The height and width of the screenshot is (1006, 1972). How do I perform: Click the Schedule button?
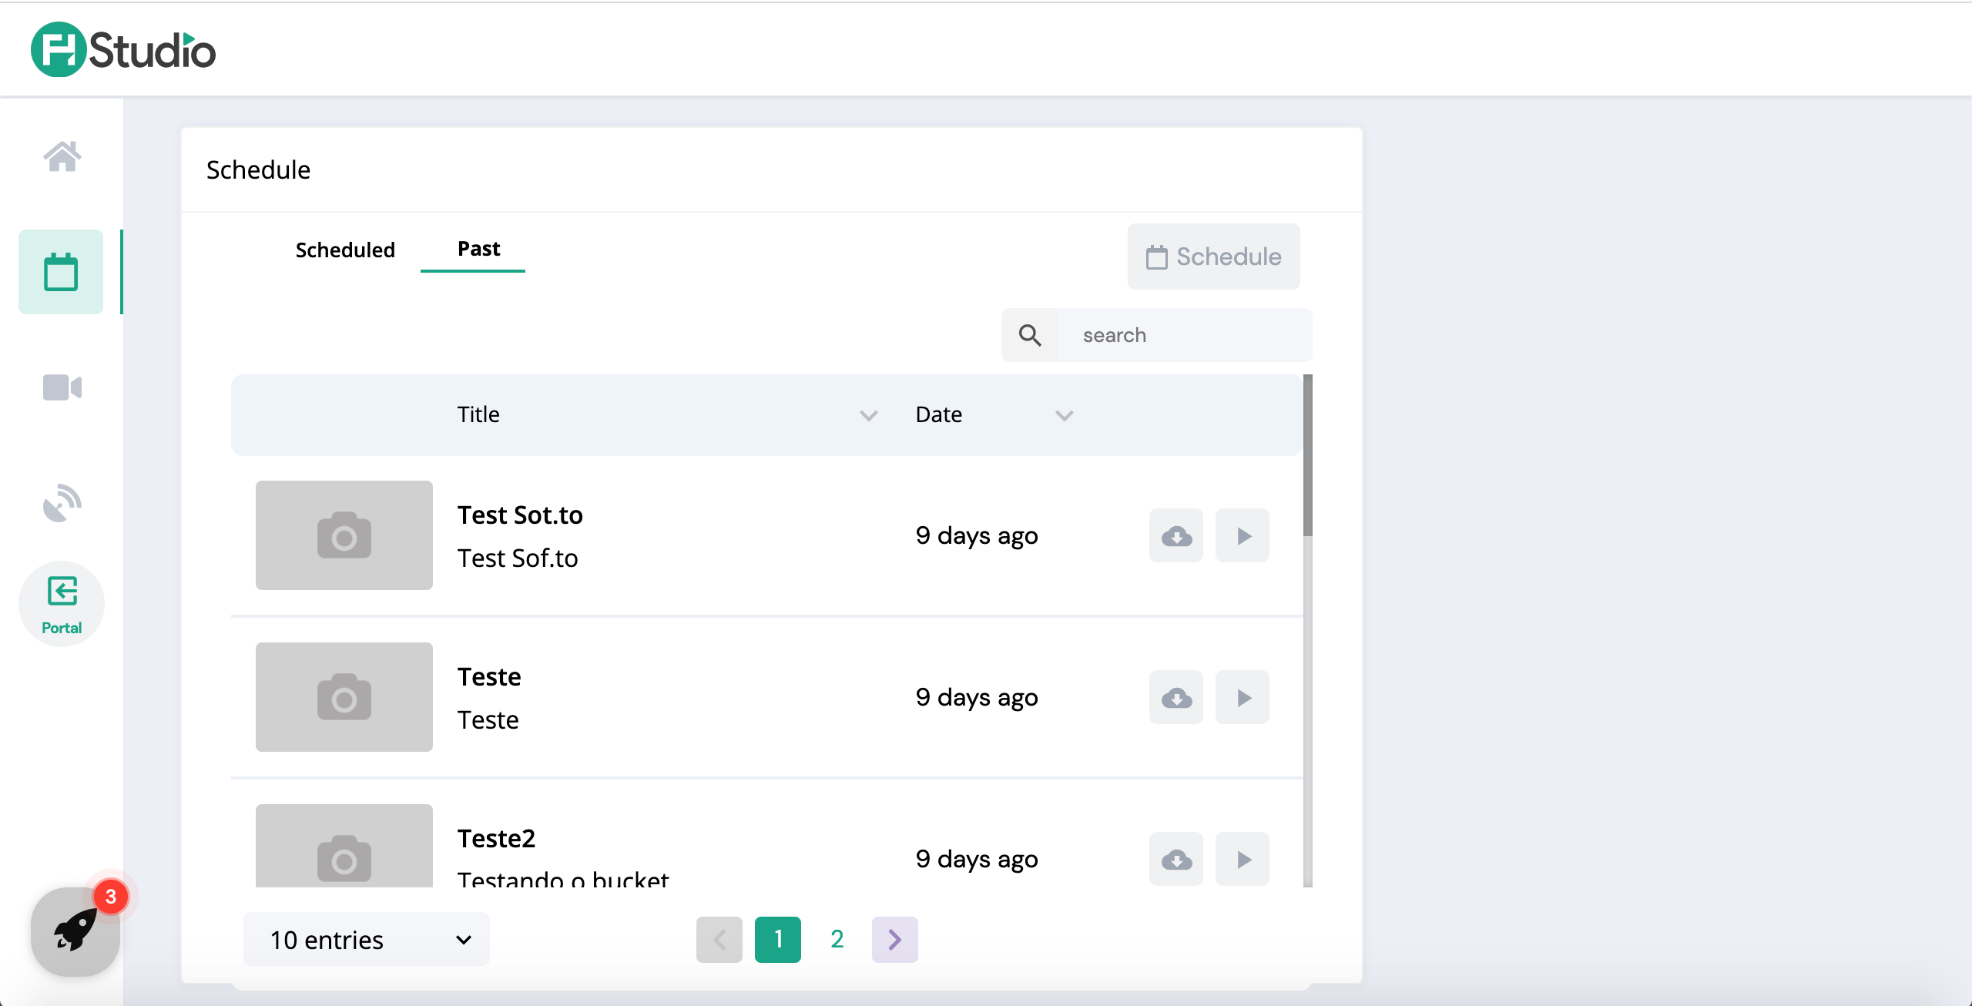(1213, 257)
